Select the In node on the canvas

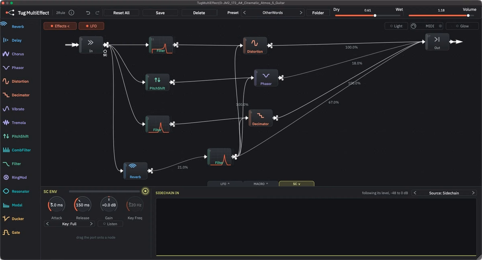click(91, 45)
